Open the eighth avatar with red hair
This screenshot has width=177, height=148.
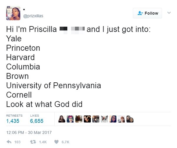tap(121, 119)
